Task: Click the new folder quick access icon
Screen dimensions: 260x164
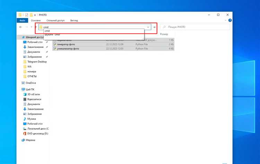Action: click(31, 15)
